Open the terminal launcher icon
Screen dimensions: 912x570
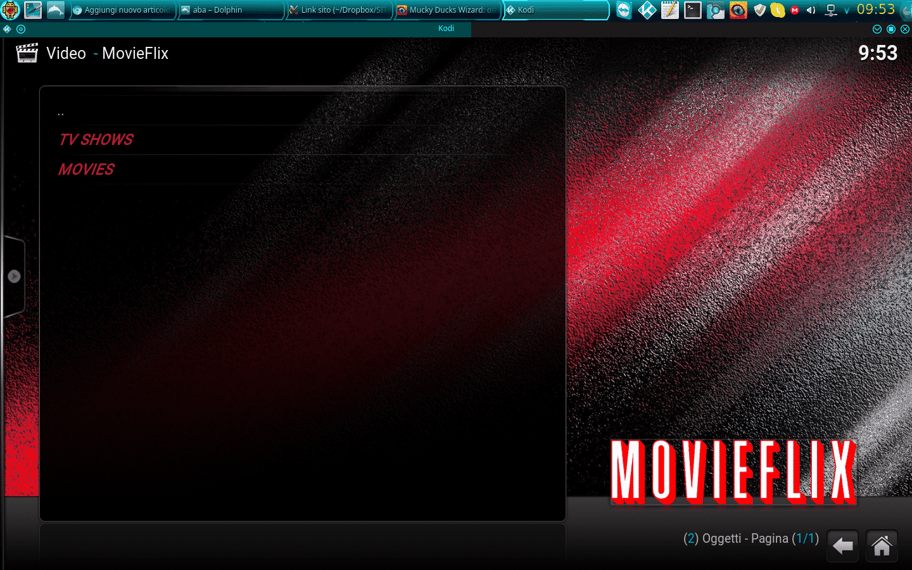coord(693,10)
